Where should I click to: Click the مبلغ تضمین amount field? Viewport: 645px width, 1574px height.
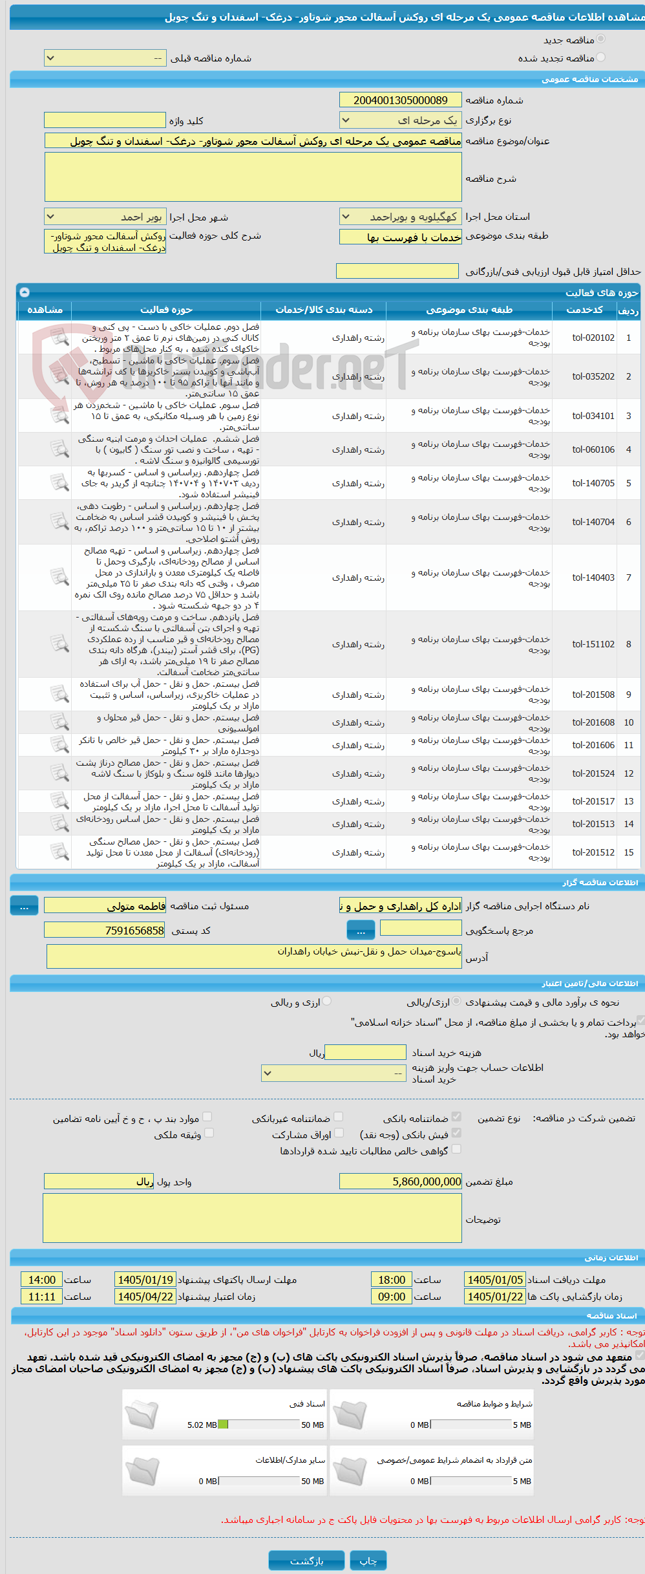[x=401, y=1181]
